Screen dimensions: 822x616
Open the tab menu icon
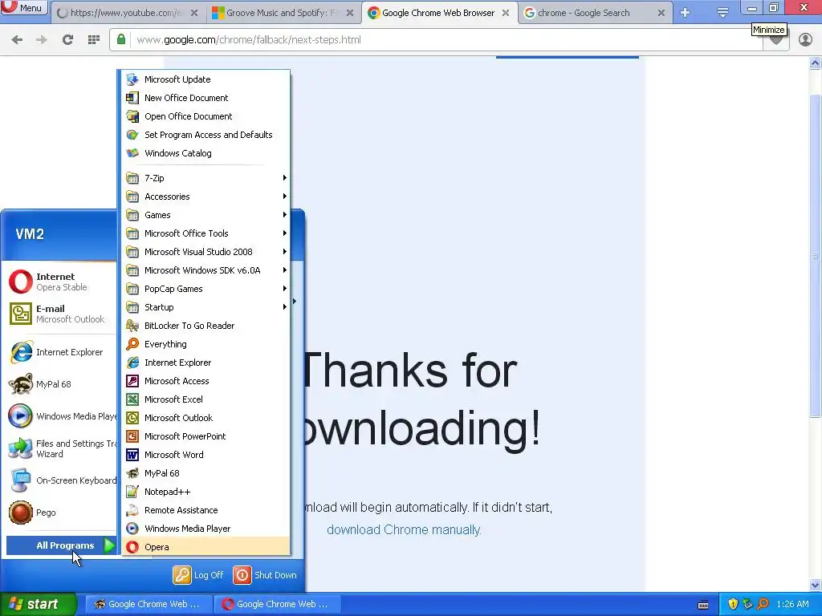coord(723,13)
